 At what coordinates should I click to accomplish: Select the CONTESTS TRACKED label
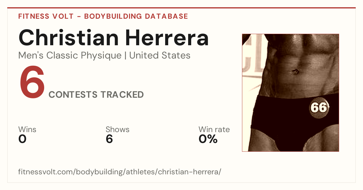(96, 95)
